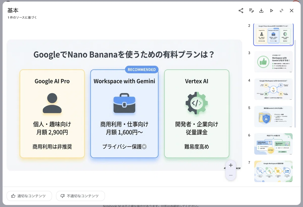
Task: Click the text 個人・趣味向け
Action: click(x=52, y=124)
